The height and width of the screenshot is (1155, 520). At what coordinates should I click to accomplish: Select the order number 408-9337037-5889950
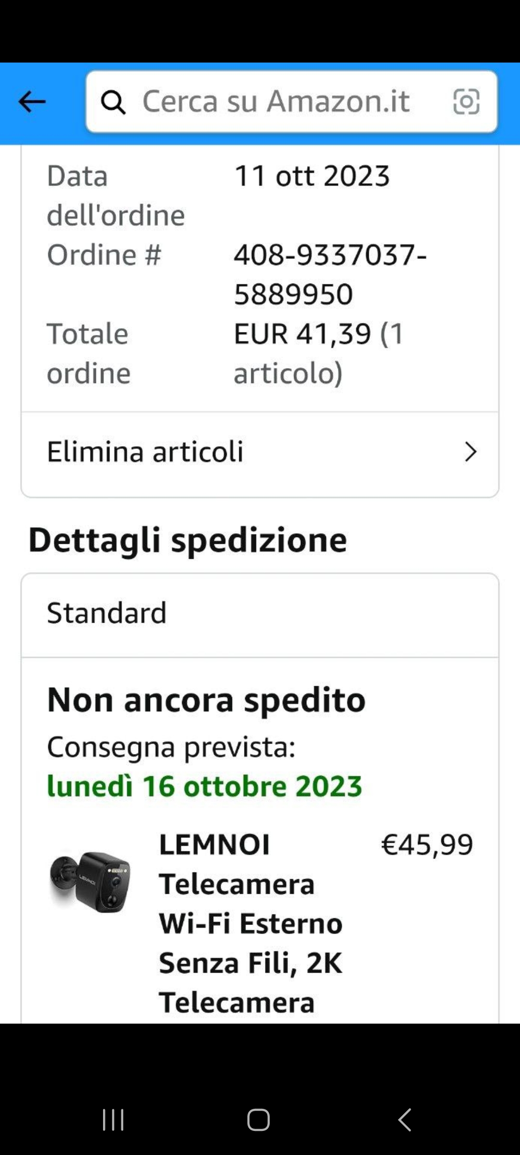pyautogui.click(x=330, y=274)
